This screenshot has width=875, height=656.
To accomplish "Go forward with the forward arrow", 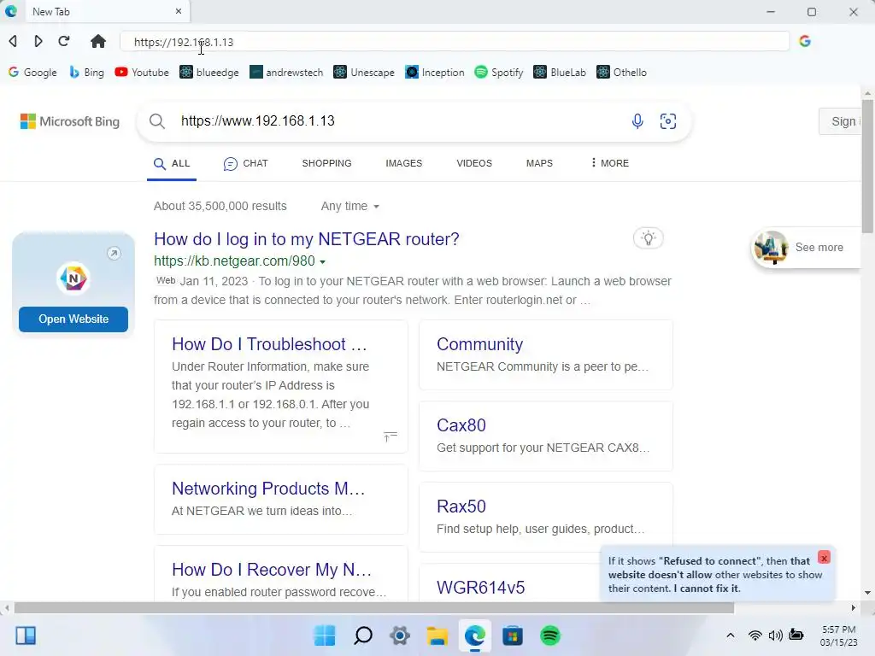I will click(38, 41).
